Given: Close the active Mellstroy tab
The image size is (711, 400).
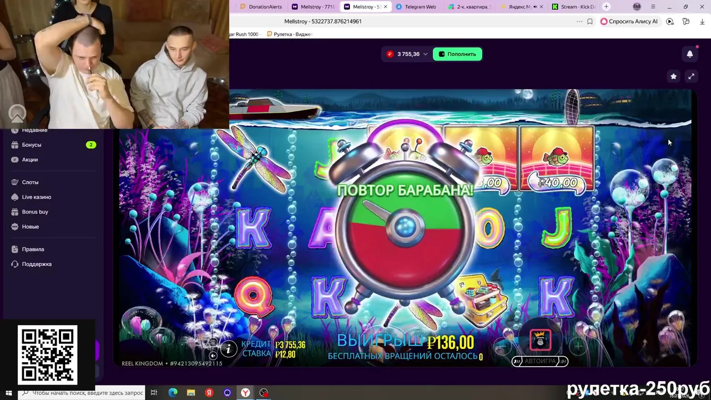Looking at the screenshot, I should (385, 7).
